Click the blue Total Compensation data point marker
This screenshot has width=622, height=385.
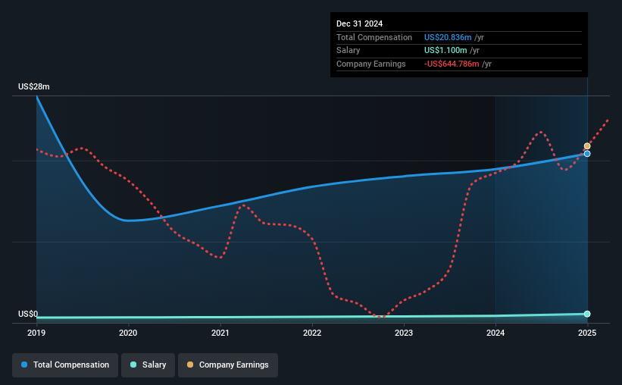(x=587, y=154)
